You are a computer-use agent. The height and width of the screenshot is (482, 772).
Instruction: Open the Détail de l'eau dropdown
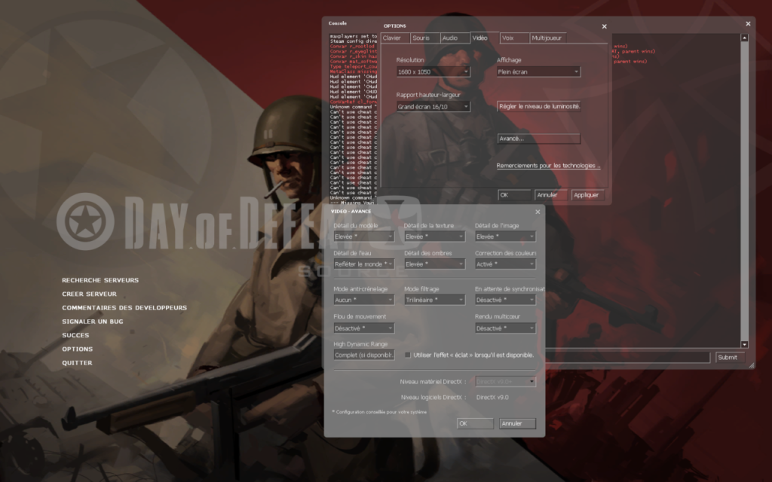point(363,264)
